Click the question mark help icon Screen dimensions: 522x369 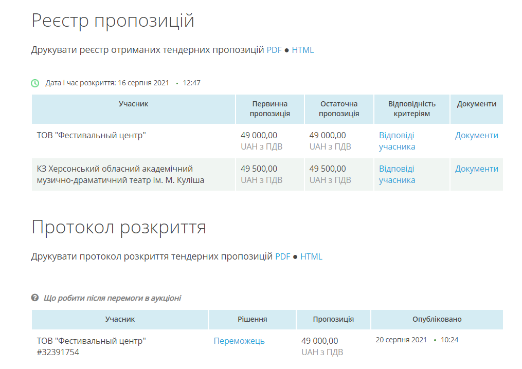point(34,297)
